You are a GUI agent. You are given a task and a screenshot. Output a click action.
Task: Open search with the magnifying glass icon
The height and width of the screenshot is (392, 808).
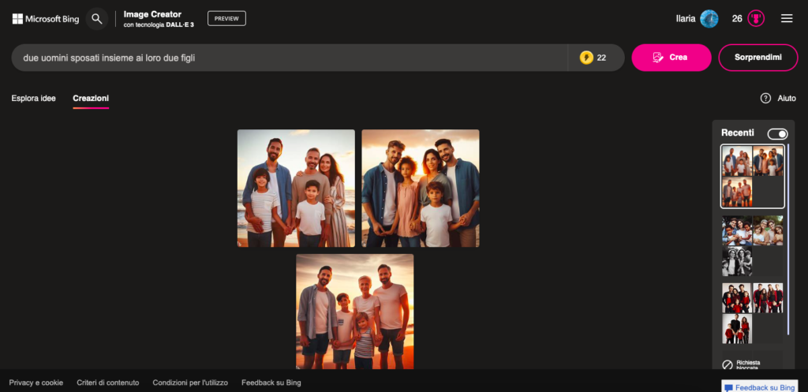point(96,19)
